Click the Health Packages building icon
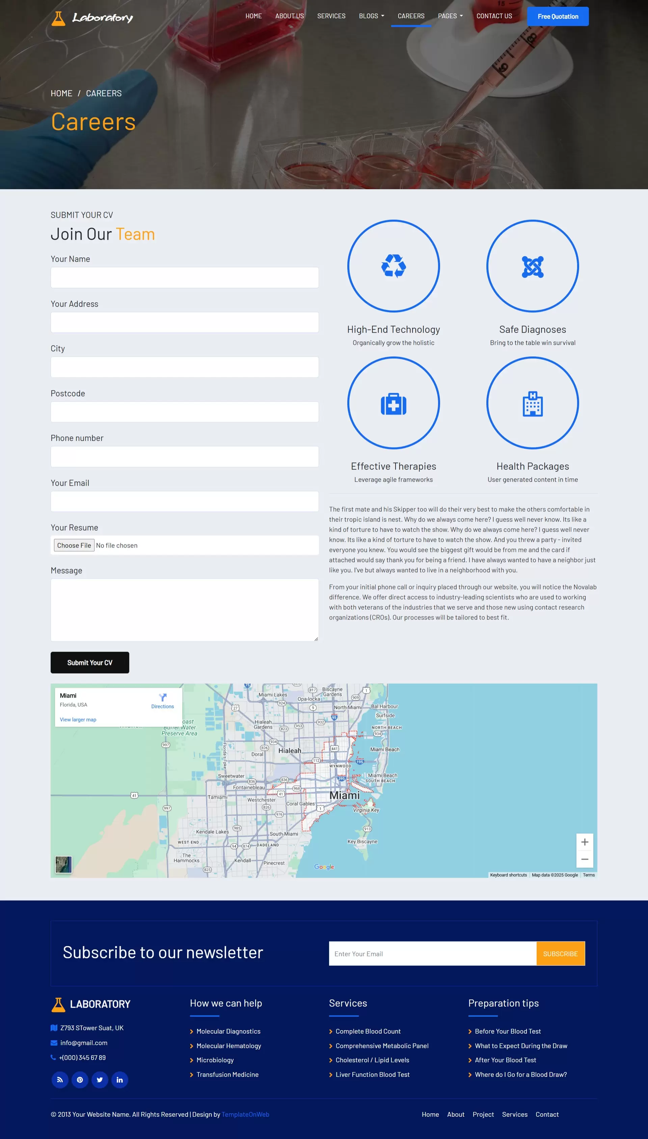This screenshot has width=648, height=1139. 532,403
